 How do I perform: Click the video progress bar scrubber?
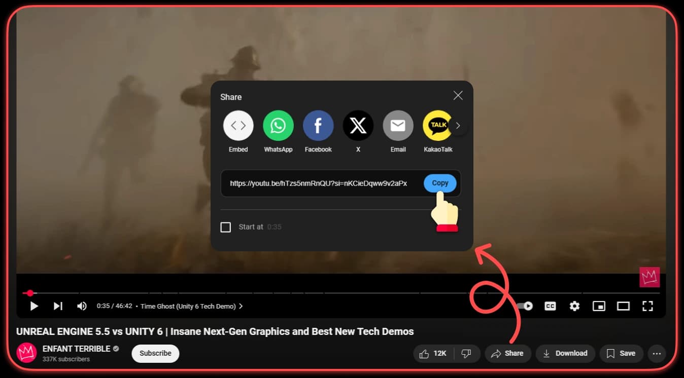coord(30,293)
